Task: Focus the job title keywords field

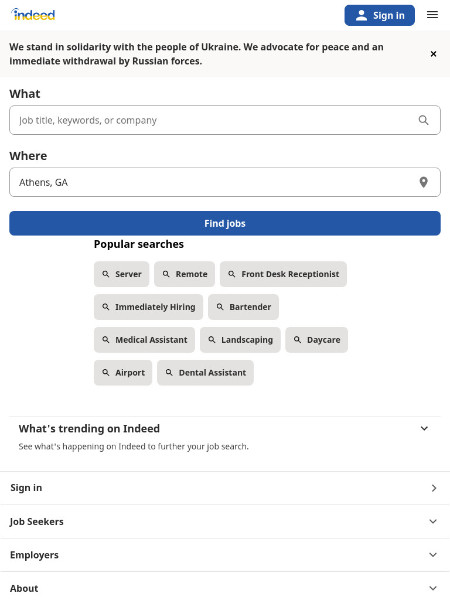Action: click(x=225, y=120)
